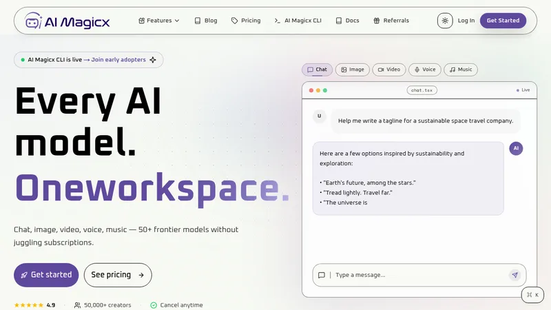Image resolution: width=551 pixels, height=310 pixels.
Task: Click the green window dot
Action: point(325,90)
